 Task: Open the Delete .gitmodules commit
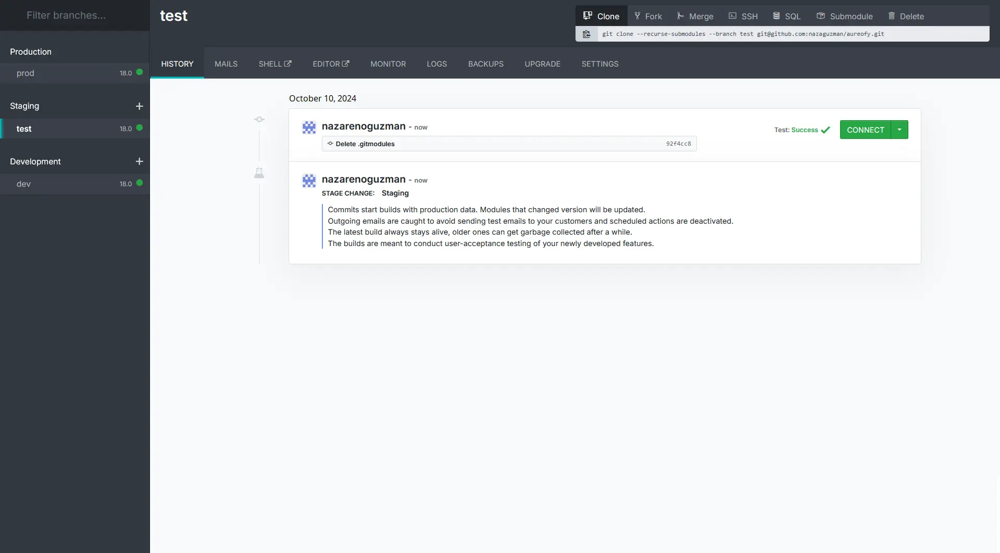point(509,144)
